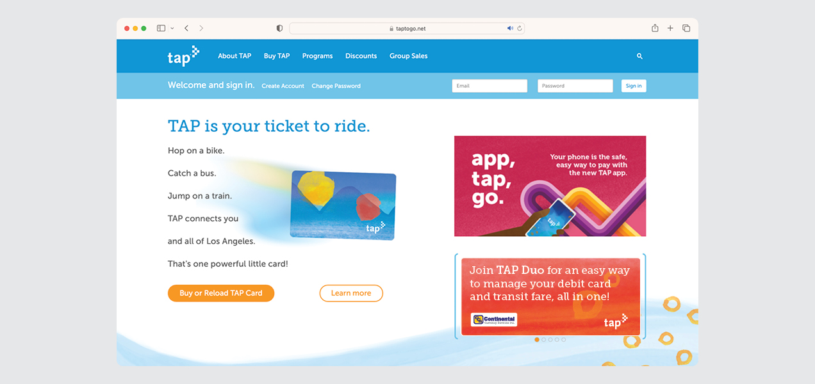This screenshot has height=384, width=815.
Task: Click the privacy shield icon
Action: tap(279, 28)
